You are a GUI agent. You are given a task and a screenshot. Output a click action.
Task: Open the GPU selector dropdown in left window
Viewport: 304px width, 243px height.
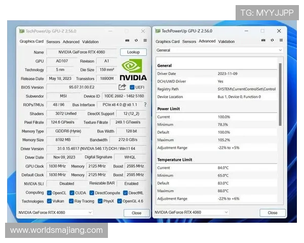[90, 213]
